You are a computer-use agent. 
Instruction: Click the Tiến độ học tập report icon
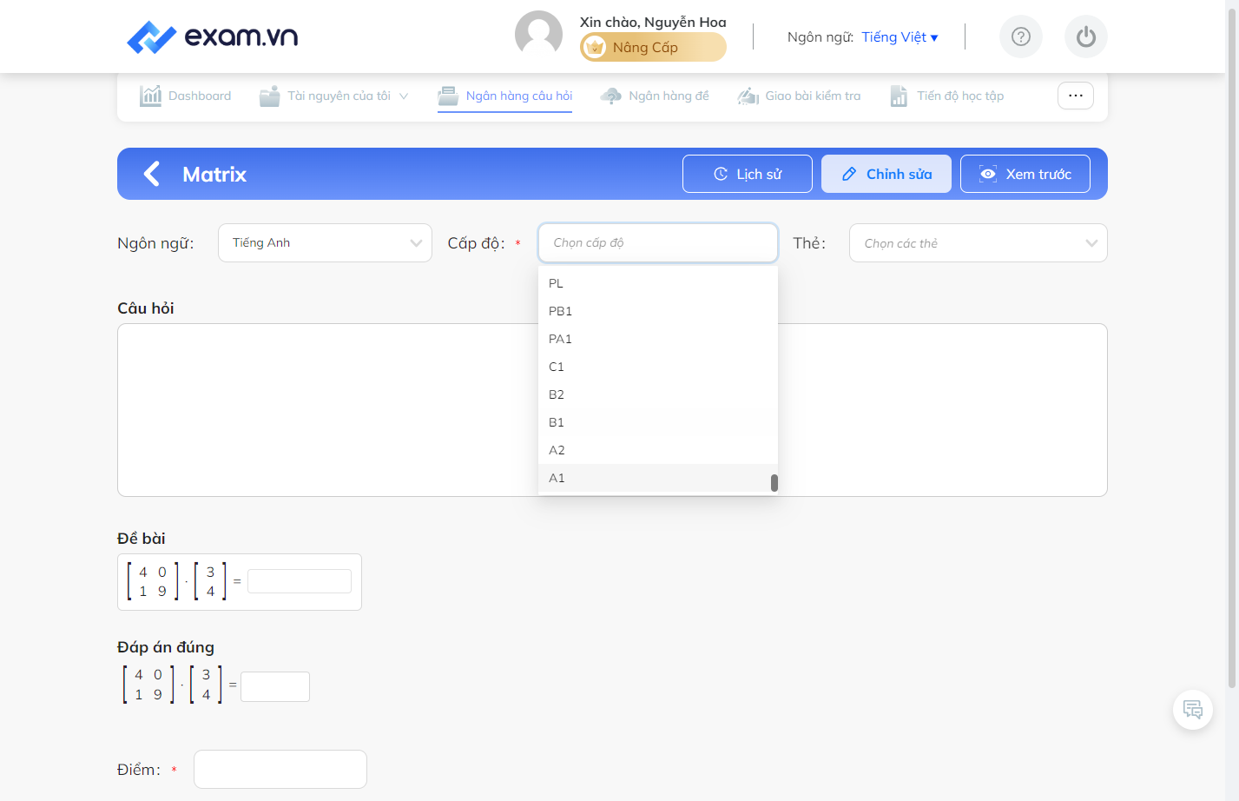pyautogui.click(x=899, y=96)
